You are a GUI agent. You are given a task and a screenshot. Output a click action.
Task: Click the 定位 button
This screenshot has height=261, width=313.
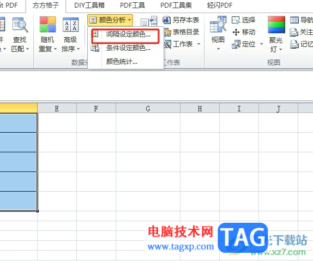tap(244, 44)
